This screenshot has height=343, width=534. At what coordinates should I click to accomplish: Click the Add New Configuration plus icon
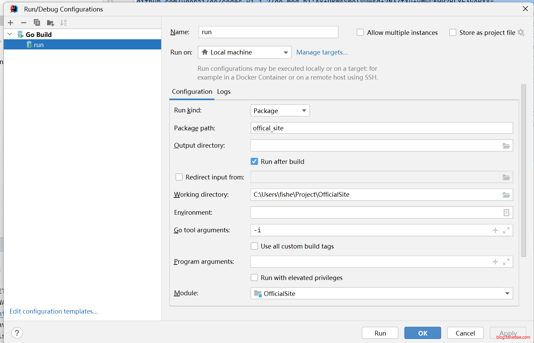click(10, 23)
